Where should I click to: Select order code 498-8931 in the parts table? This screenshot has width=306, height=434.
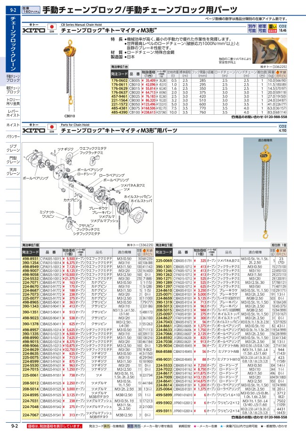click(31, 259)
